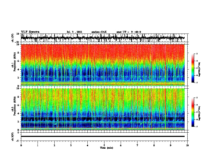The width and height of the screenshot is (211, 163).
Task: Select the log(PSD) label beside ch.1 colorbar
Action: tap(199, 69)
